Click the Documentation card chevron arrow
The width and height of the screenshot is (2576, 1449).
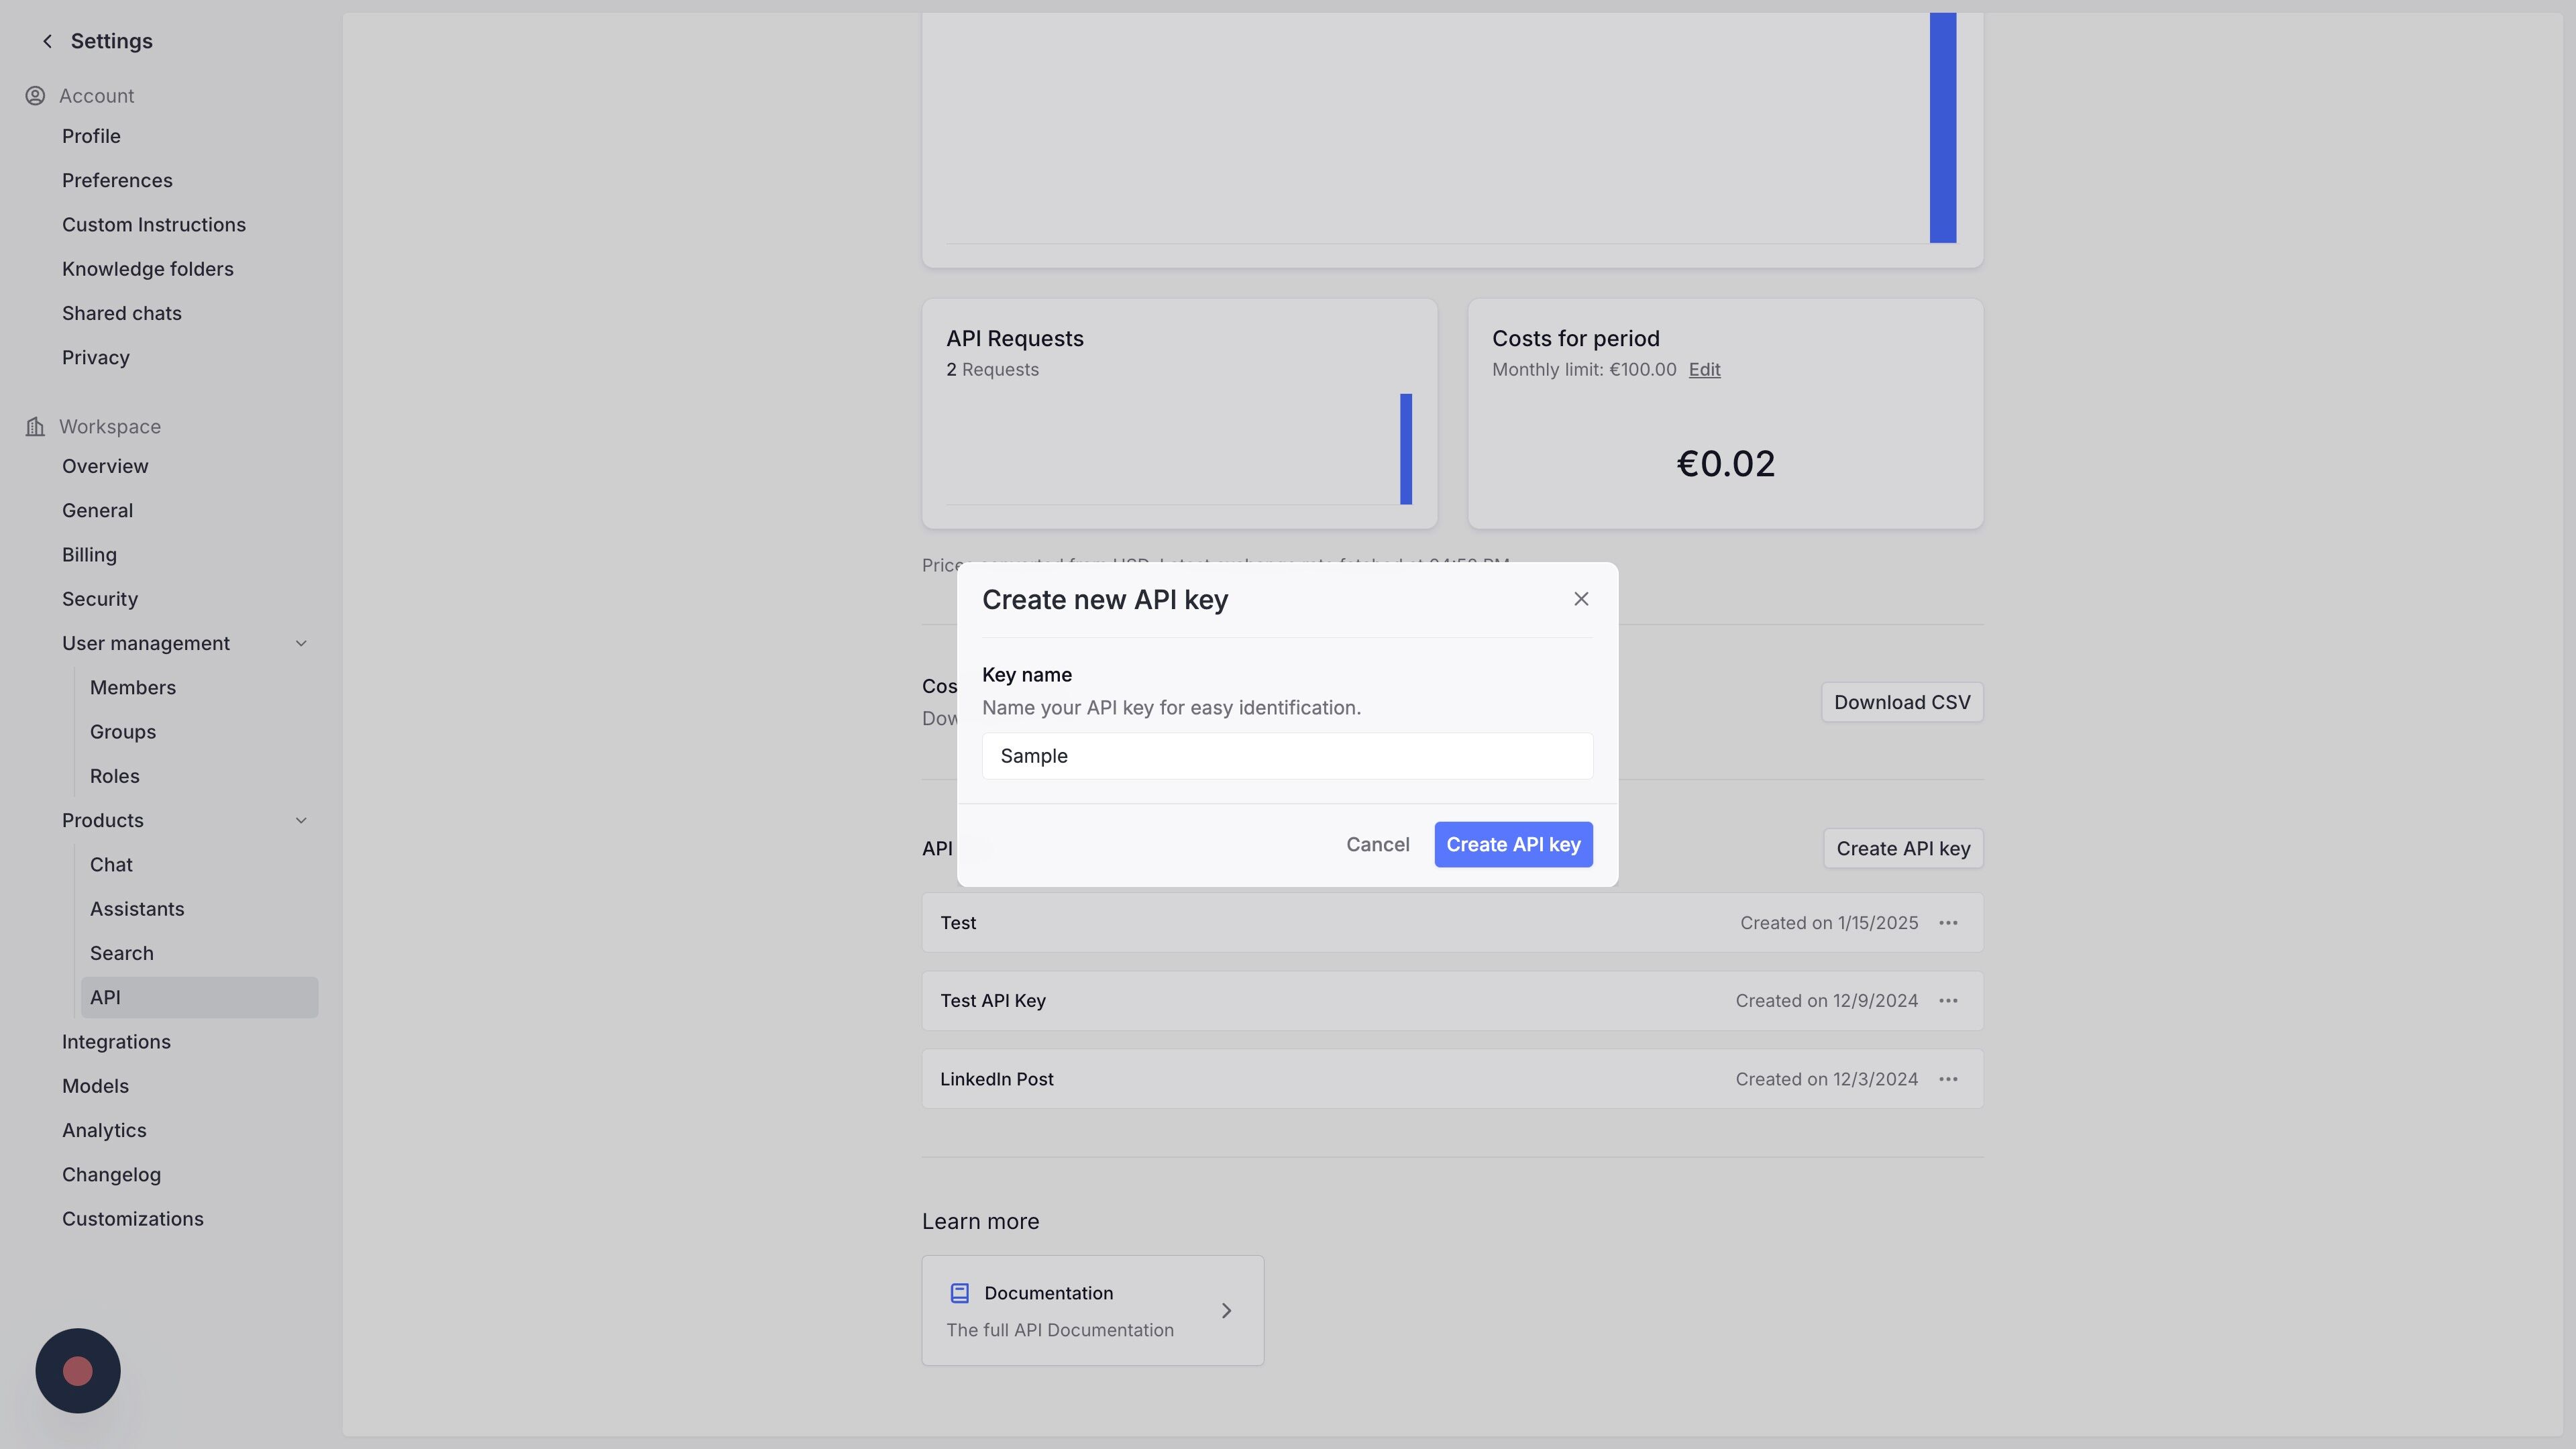click(1226, 1310)
